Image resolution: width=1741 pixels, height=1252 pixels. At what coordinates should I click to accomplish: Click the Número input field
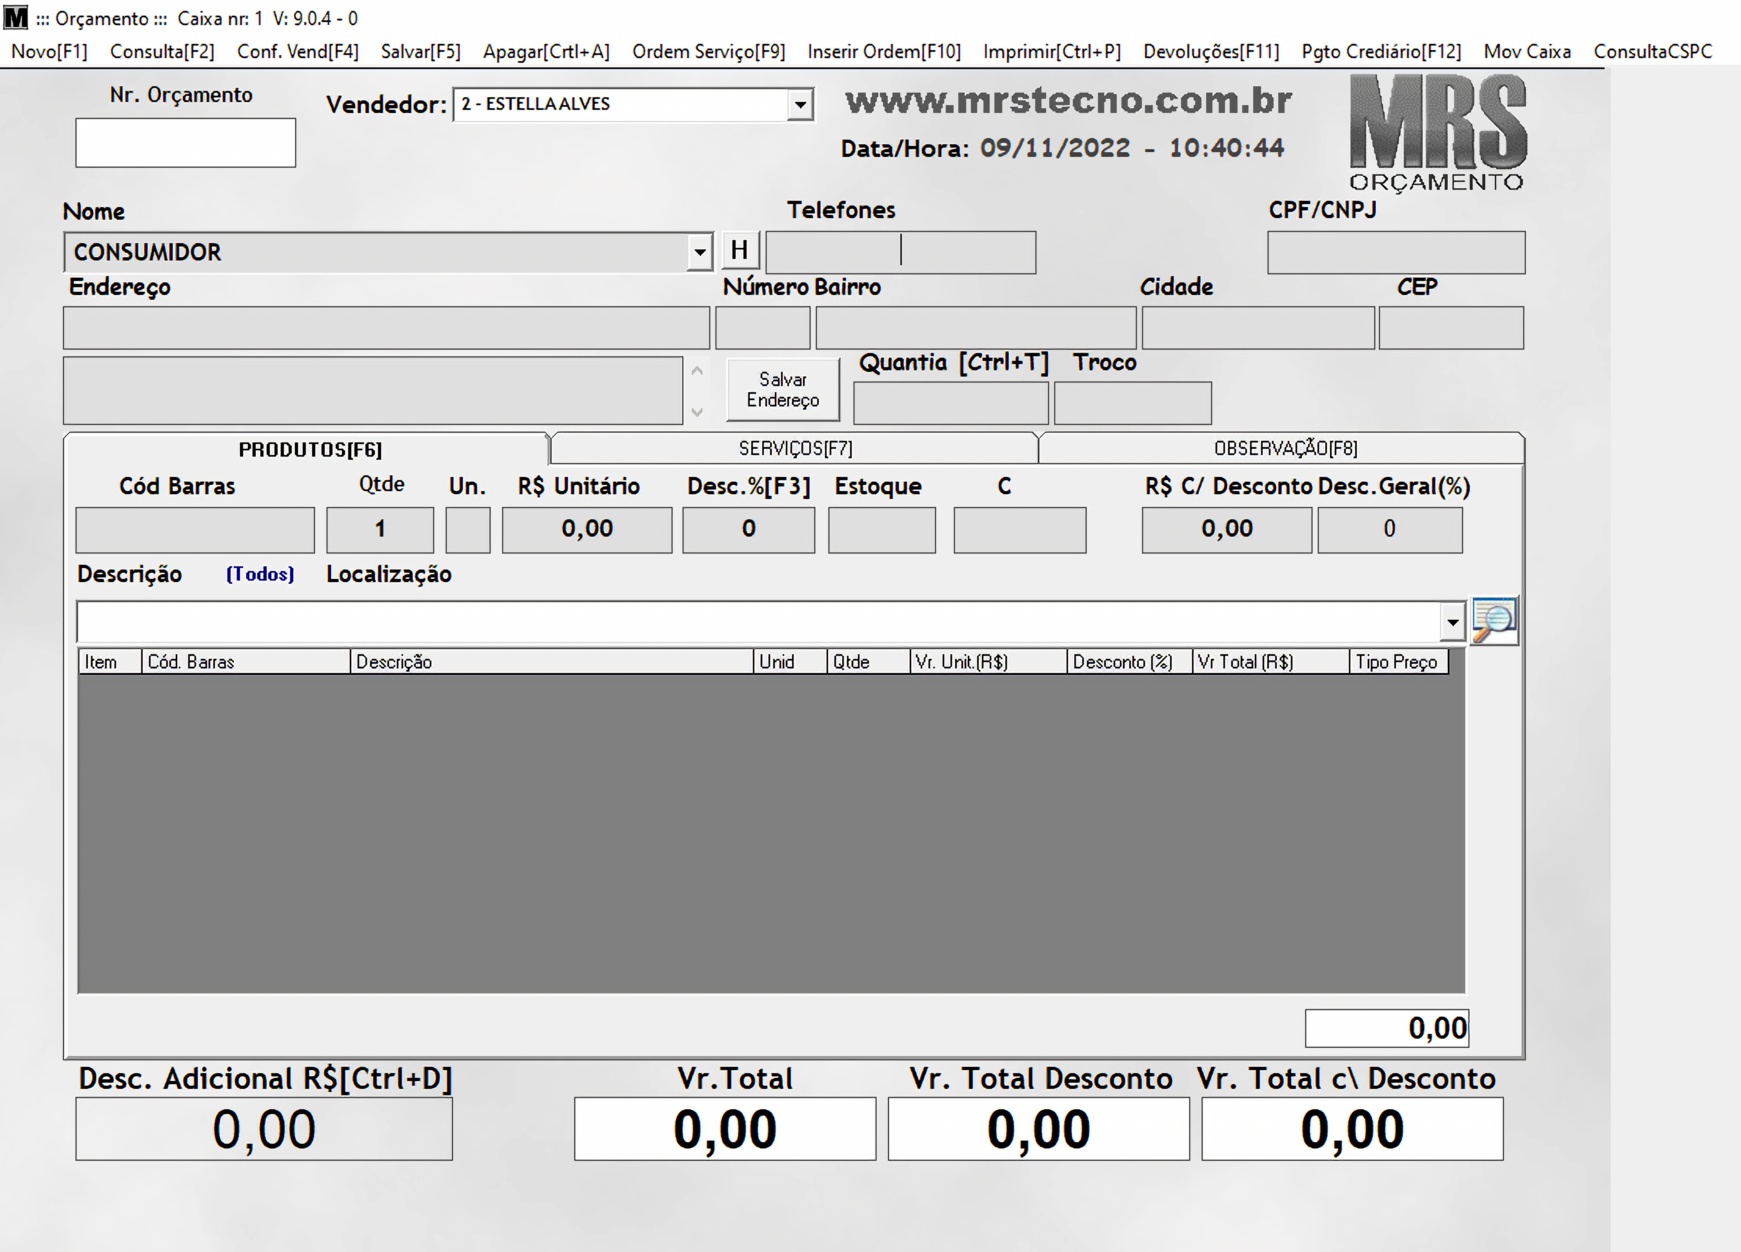(x=762, y=329)
